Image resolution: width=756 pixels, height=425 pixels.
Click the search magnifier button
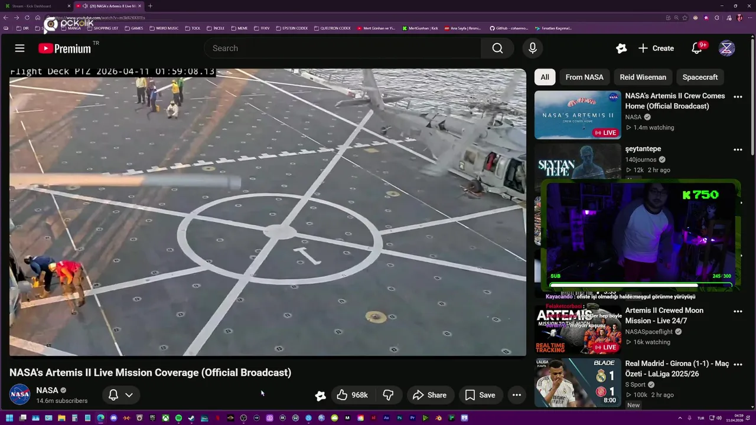click(497, 48)
